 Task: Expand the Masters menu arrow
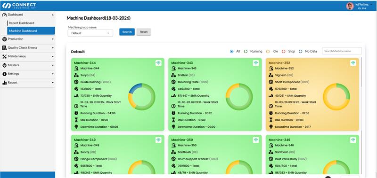coord(53,65)
